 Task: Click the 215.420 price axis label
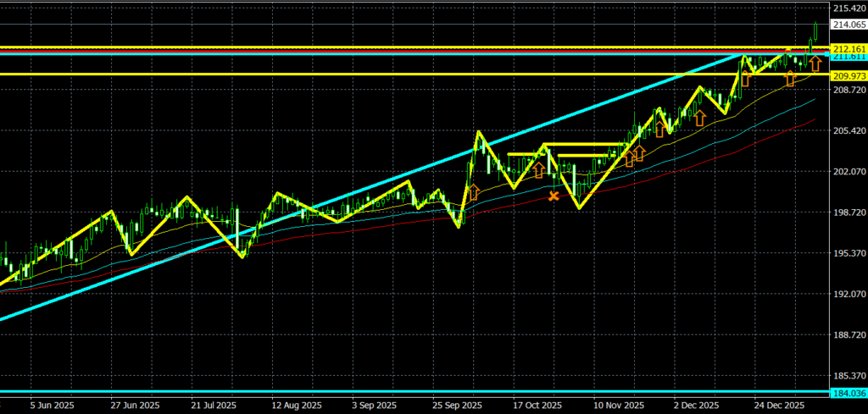(x=848, y=8)
